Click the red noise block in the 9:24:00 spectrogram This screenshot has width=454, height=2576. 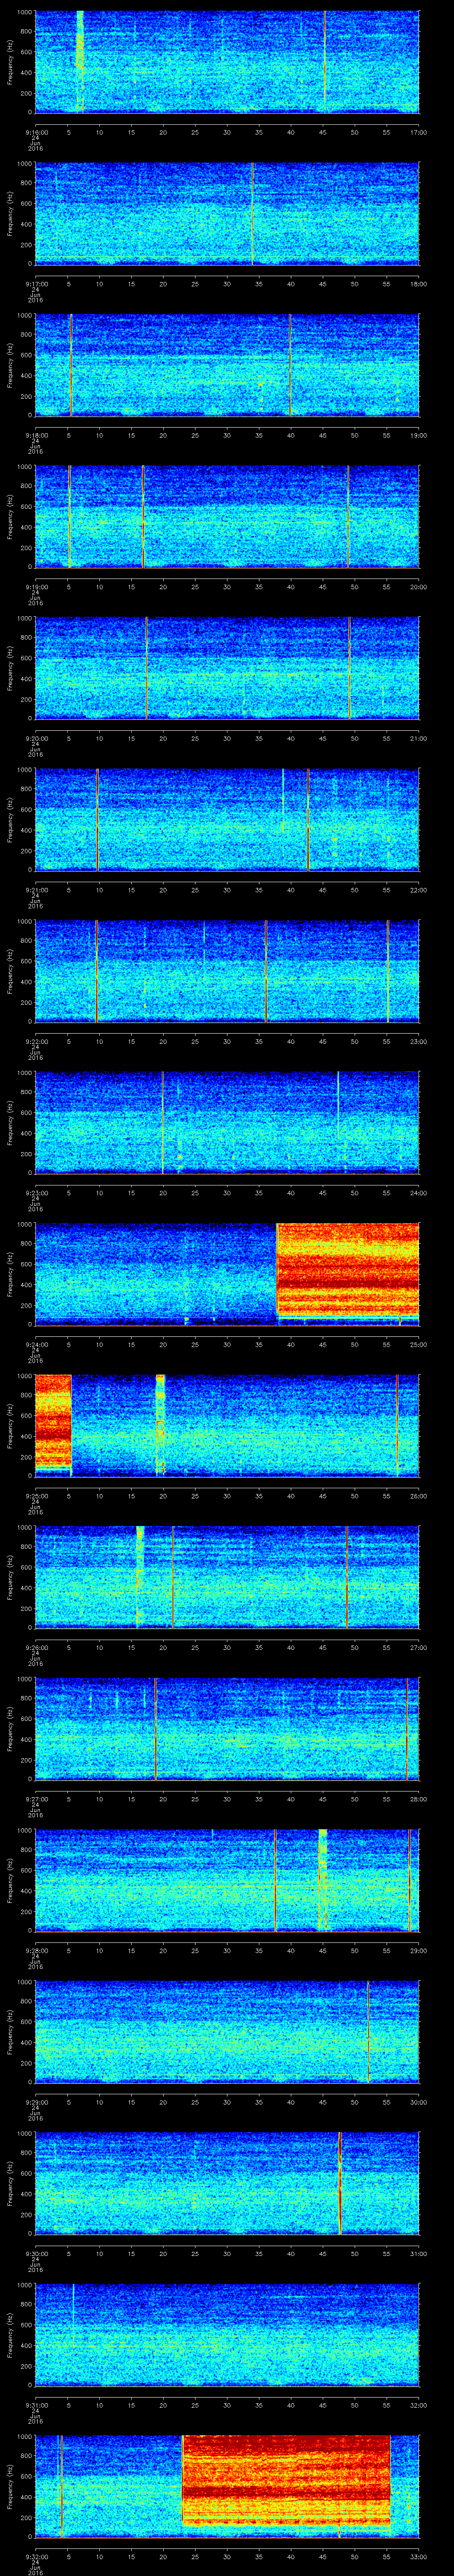(347, 1270)
